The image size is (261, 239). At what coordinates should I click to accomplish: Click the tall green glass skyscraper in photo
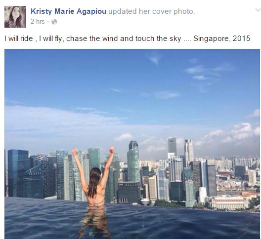133,161
